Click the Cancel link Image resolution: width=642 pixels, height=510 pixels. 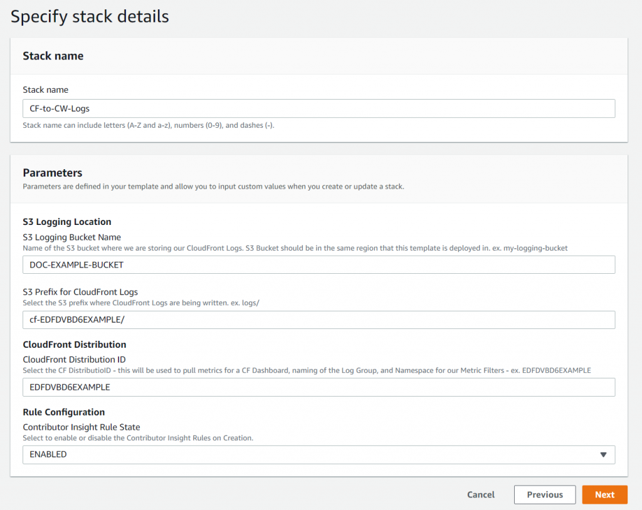pyautogui.click(x=480, y=494)
